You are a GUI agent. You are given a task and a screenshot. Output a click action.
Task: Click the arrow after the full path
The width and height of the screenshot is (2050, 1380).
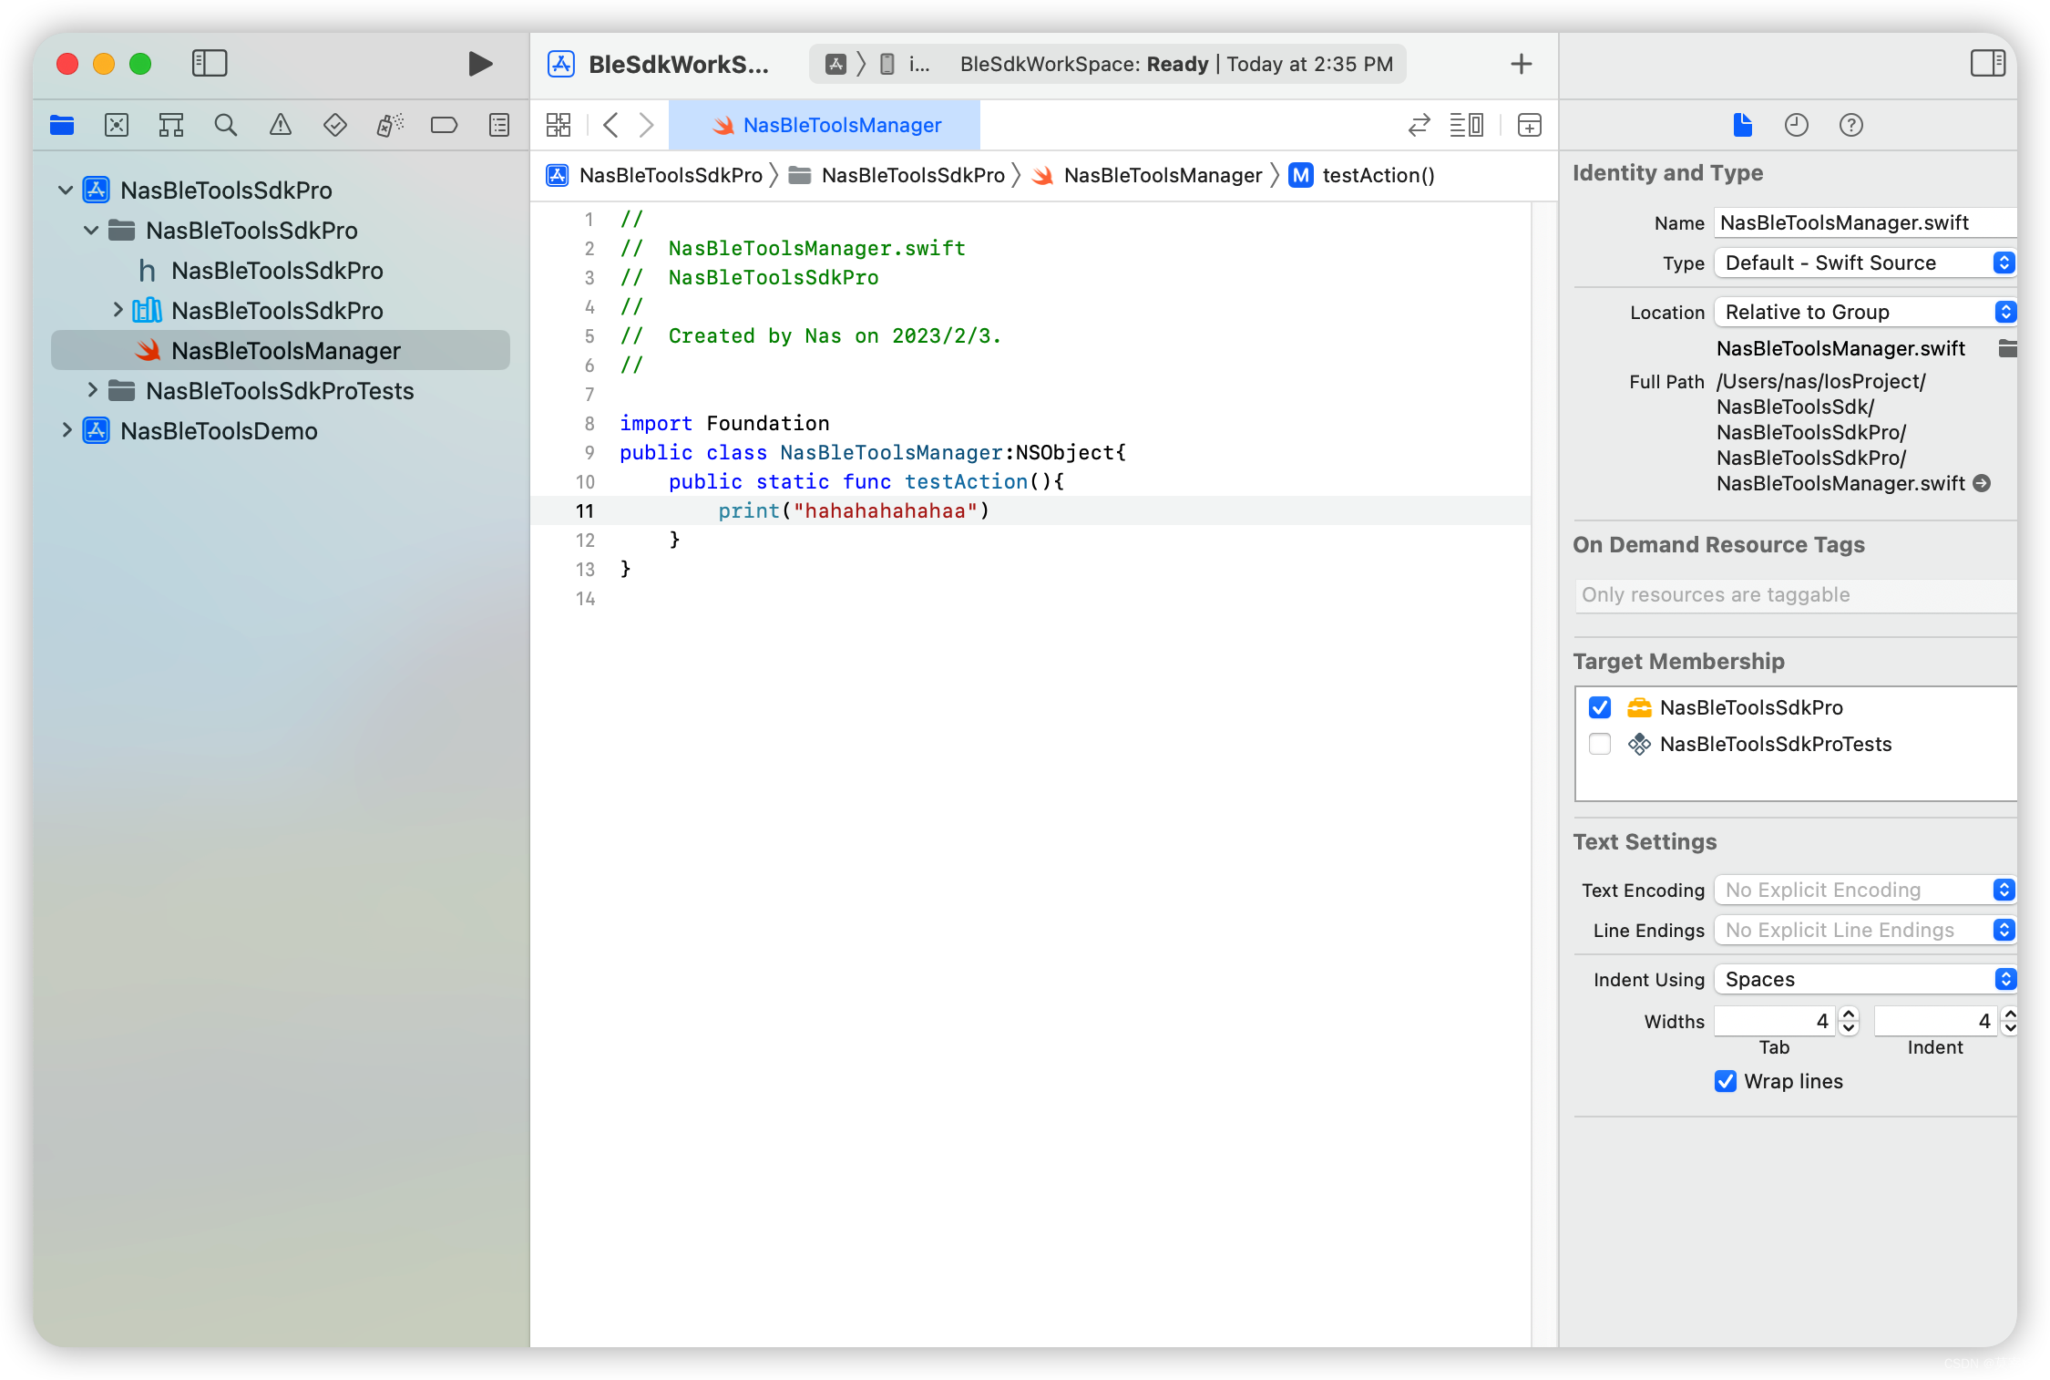click(x=1983, y=483)
